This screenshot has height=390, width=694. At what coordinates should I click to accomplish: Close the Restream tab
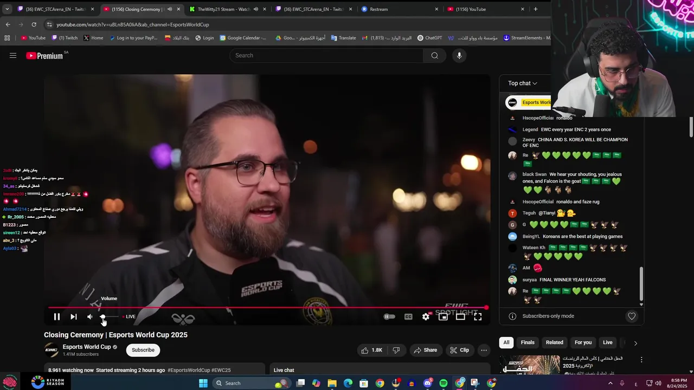436,9
